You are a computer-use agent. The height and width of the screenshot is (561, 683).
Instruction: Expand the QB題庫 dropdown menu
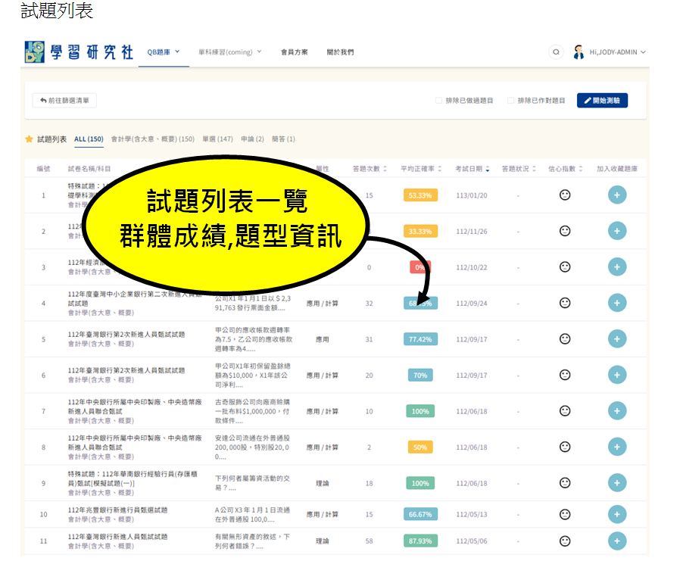click(x=164, y=52)
